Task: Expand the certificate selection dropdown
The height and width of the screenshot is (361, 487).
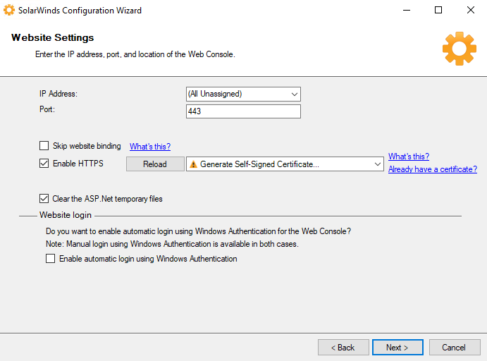Action: pos(285,164)
